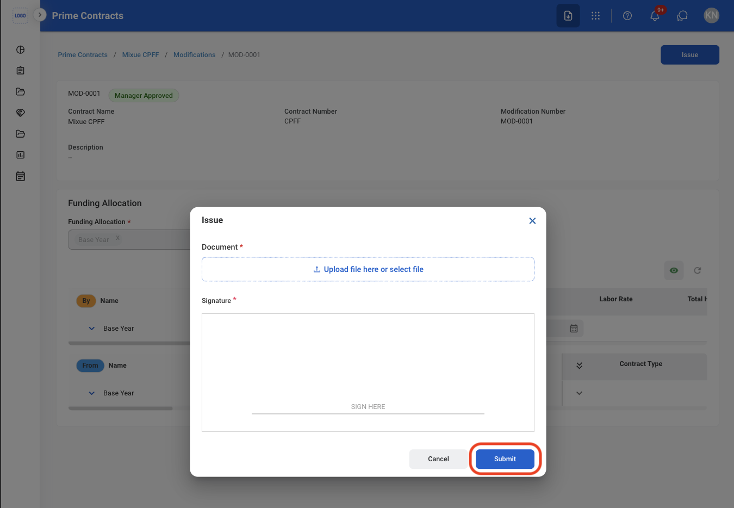Image resolution: width=734 pixels, height=508 pixels.
Task: Click the By badge label
Action: [86, 301]
